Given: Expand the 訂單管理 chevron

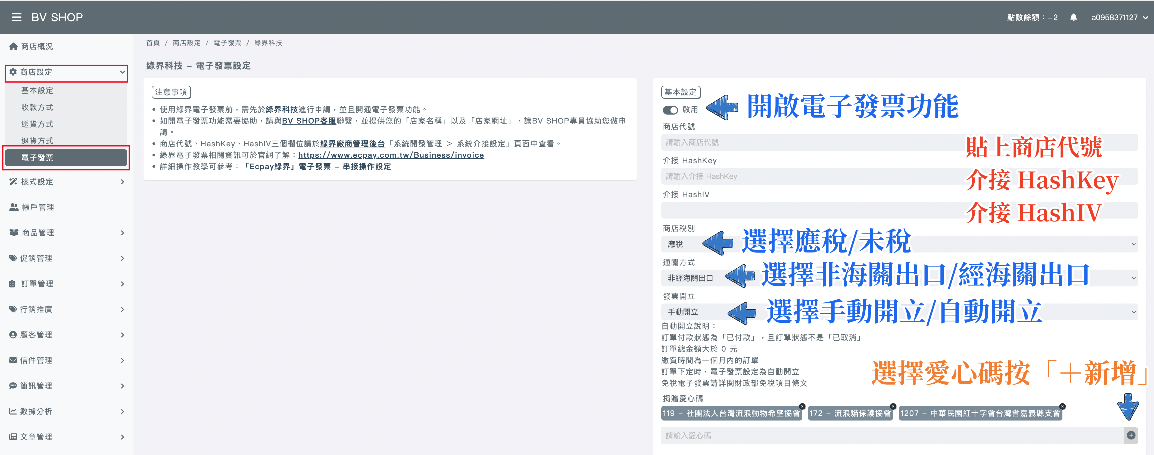Looking at the screenshot, I should click(122, 284).
